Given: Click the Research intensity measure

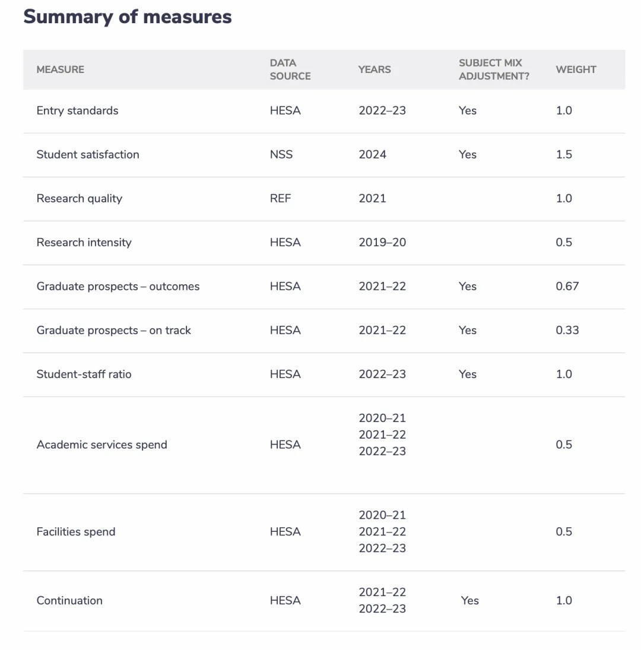Looking at the screenshot, I should 84,243.
